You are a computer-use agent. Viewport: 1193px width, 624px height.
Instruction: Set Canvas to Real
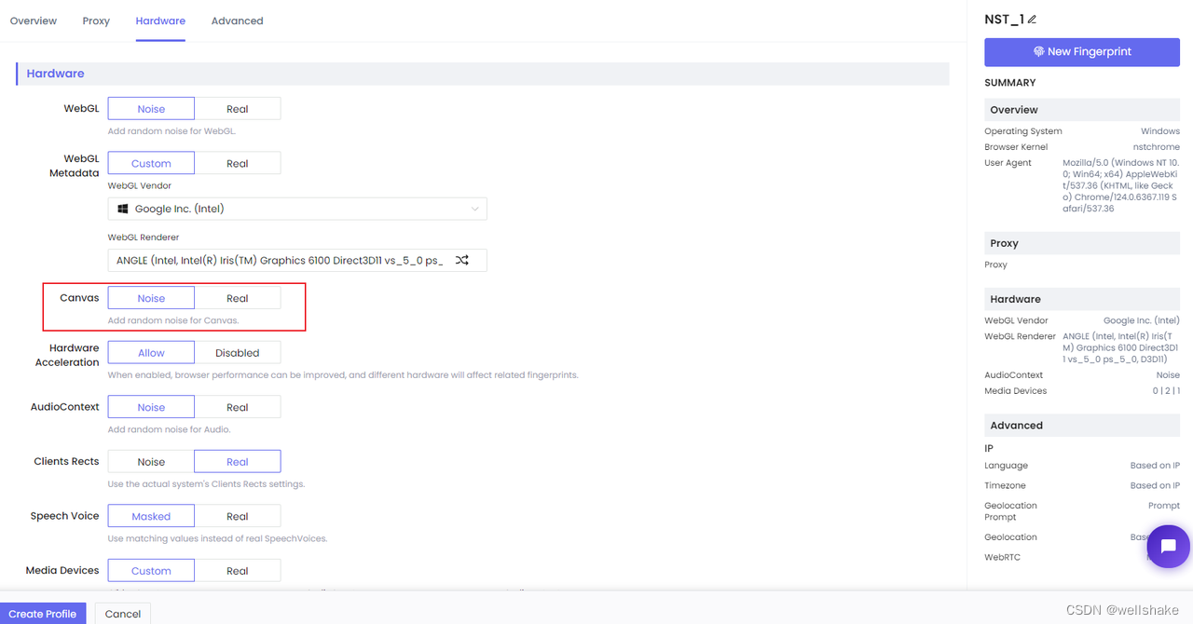[238, 298]
